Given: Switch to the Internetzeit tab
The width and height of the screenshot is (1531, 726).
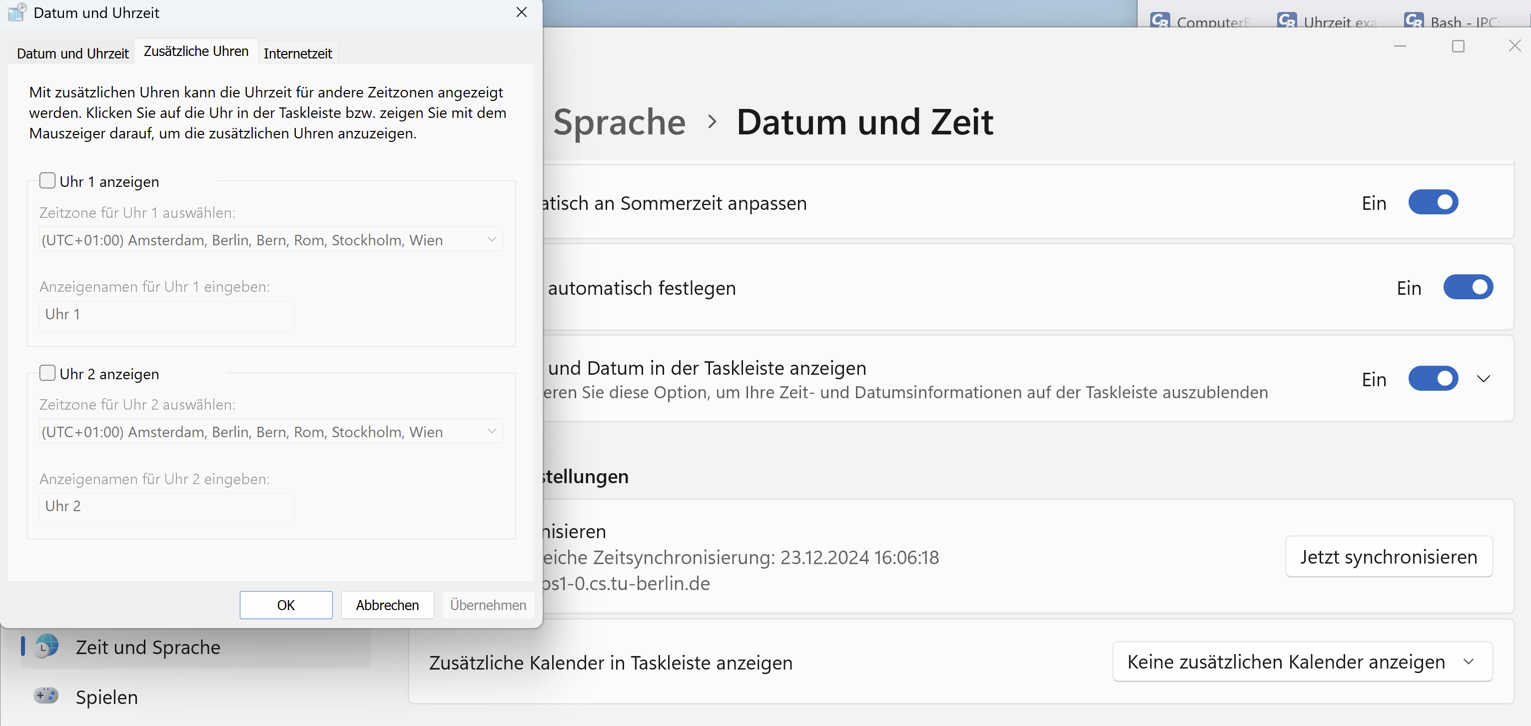Looking at the screenshot, I should tap(298, 53).
